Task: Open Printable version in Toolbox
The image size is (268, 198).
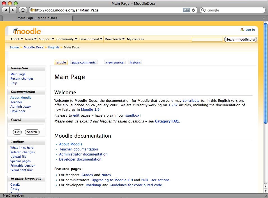Action: point(23,166)
